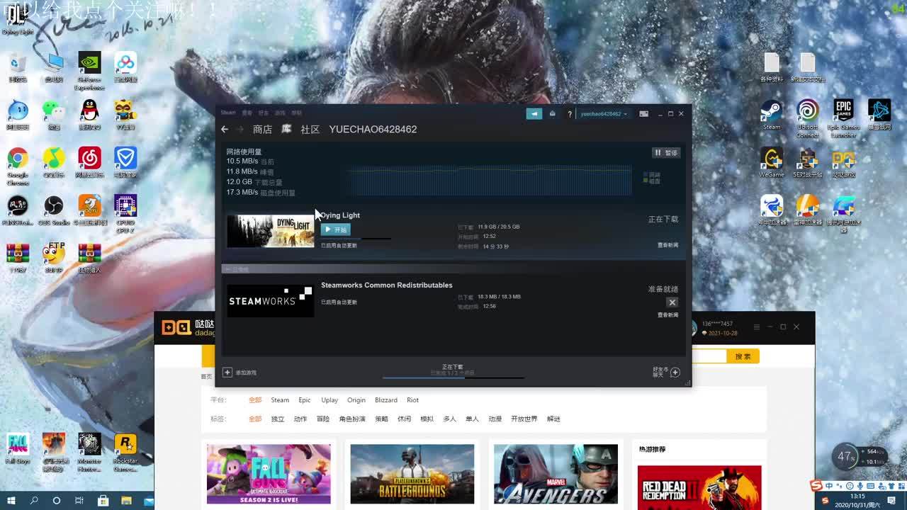Click the Steam back navigation arrow
The height and width of the screenshot is (510, 907).
click(225, 130)
